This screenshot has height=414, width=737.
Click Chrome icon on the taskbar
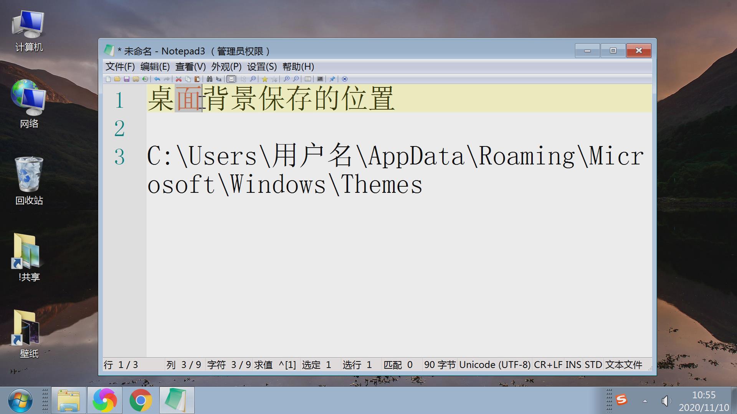140,400
